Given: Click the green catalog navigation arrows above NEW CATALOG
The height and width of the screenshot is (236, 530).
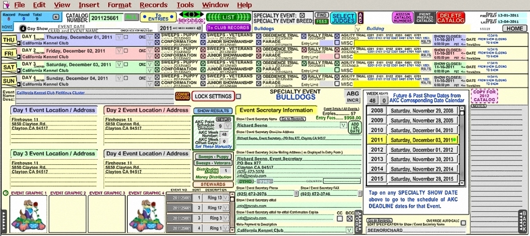Looking at the screenshot, I should (192, 14).
